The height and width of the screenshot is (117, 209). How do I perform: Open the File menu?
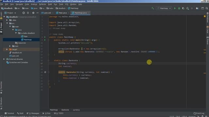click(x=2, y=4)
